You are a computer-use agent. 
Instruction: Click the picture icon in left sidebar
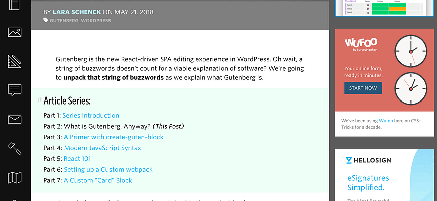pos(15,33)
